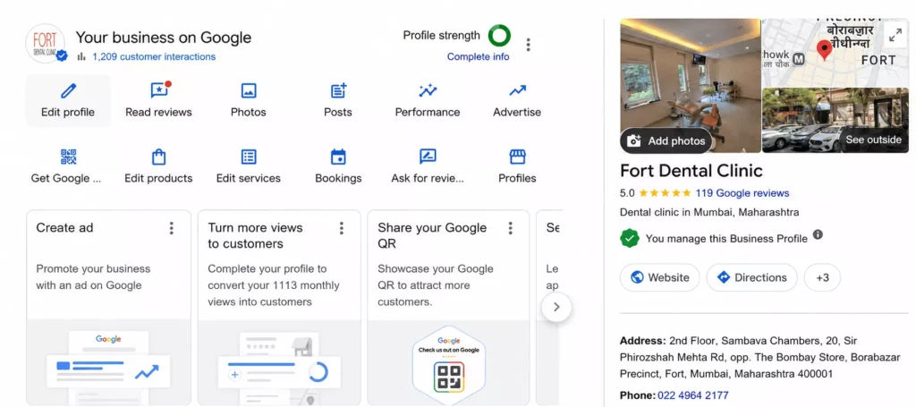The height and width of the screenshot is (407, 916).
Task: Click Add photos button
Action: tap(666, 140)
